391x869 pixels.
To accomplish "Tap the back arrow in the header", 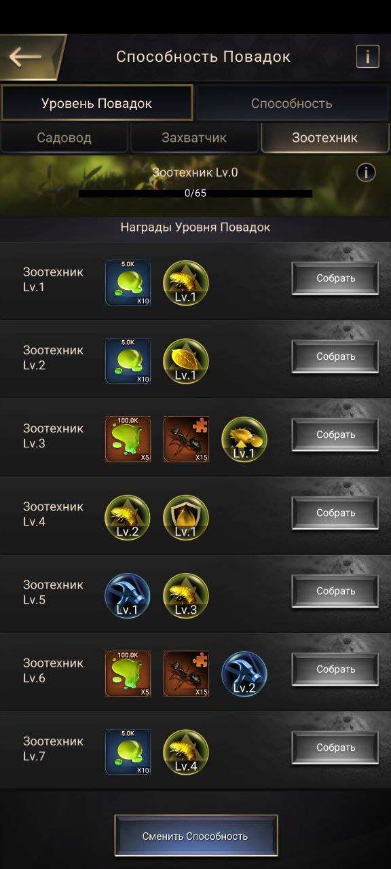I will (26, 56).
